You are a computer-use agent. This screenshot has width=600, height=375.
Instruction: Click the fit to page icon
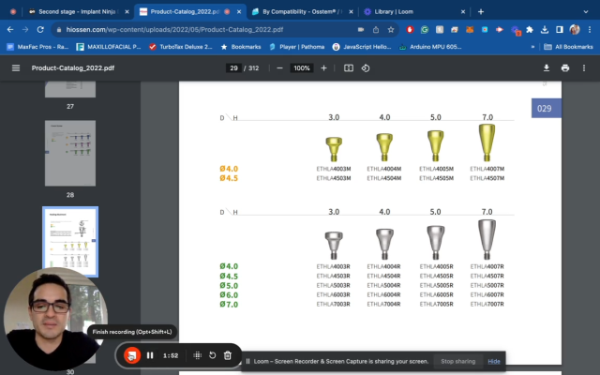point(349,68)
